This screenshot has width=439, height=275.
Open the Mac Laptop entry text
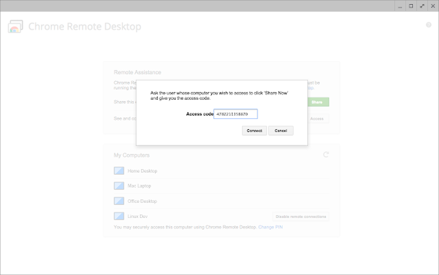pos(139,186)
